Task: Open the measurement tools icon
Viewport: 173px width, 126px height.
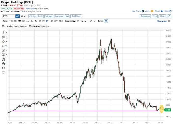Action: click(x=3, y=55)
